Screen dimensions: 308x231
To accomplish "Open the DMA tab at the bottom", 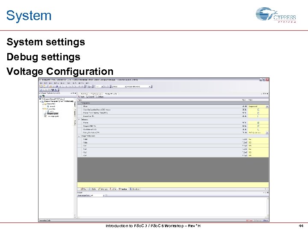I will tap(113, 189).
